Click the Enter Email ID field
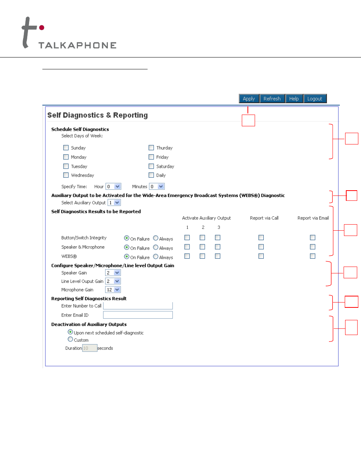361x467 pixels. 138,315
